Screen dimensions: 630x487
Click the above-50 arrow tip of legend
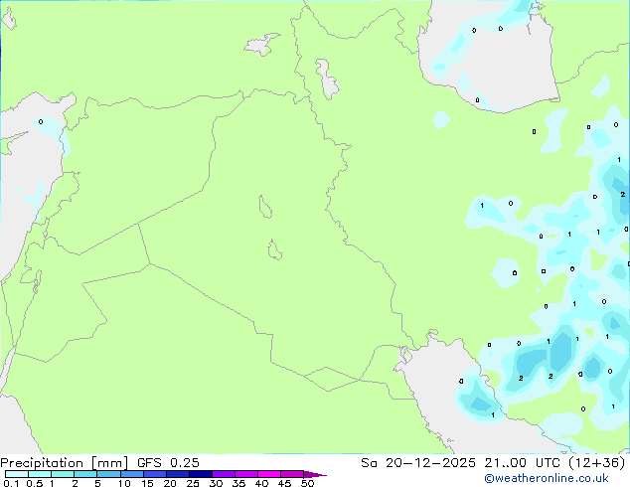click(315, 474)
